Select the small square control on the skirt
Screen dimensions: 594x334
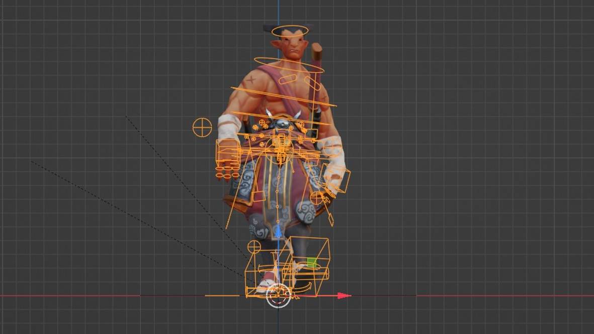[x=258, y=195]
